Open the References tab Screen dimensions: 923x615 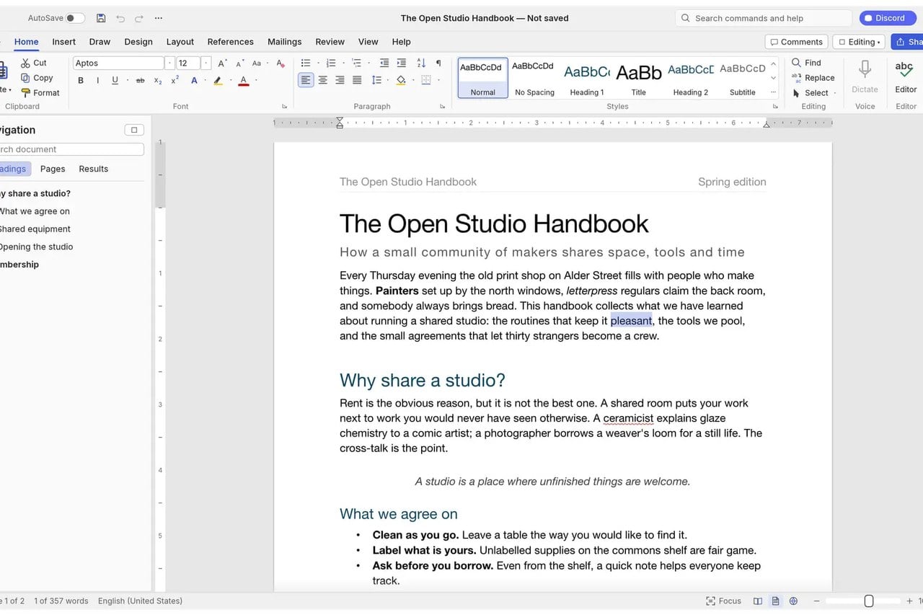pyautogui.click(x=231, y=42)
